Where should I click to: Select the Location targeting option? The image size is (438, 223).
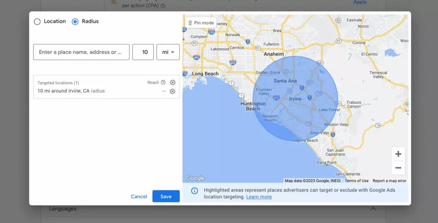37,22
